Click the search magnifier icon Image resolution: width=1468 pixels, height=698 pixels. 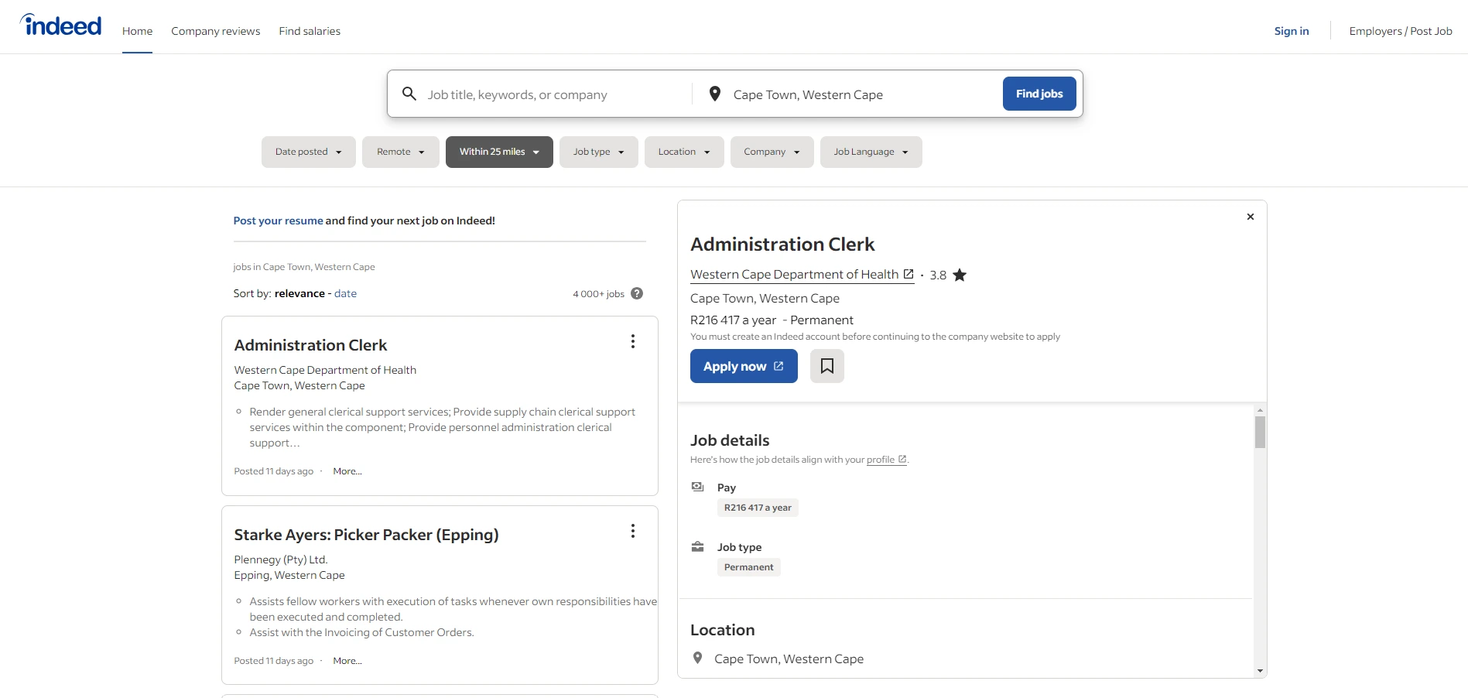pos(409,94)
